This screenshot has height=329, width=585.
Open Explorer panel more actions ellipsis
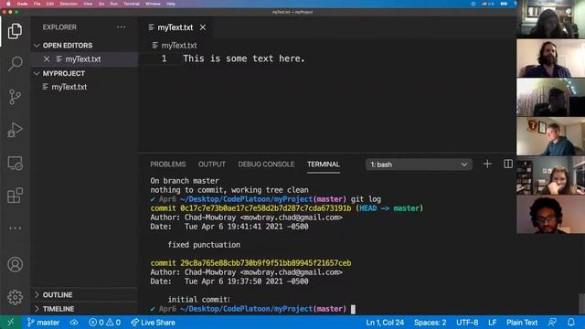[122, 27]
